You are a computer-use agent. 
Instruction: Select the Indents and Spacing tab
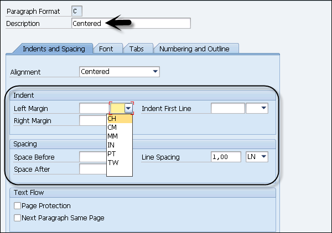(x=54, y=49)
